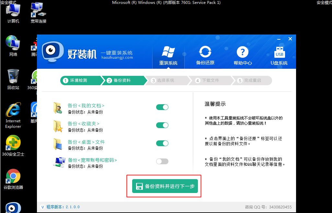Image resolution: width=332 pixels, height=213 pixels.
Task: Disable the 我的文档 backup toggle
Action: pos(162,107)
